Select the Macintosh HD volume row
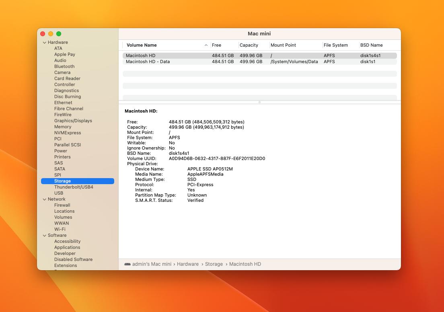 pos(260,56)
